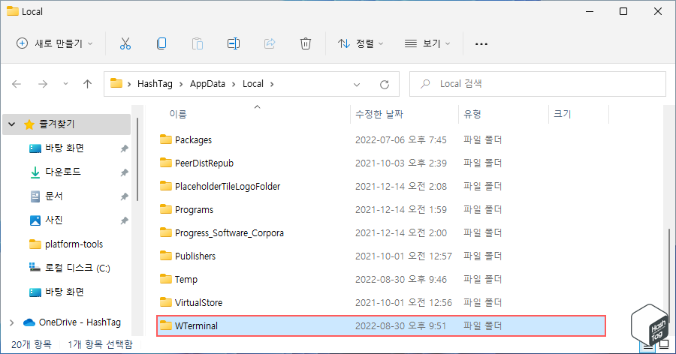Image resolution: width=676 pixels, height=354 pixels.
Task: Click the folder icon in address bar
Action: (x=116, y=83)
